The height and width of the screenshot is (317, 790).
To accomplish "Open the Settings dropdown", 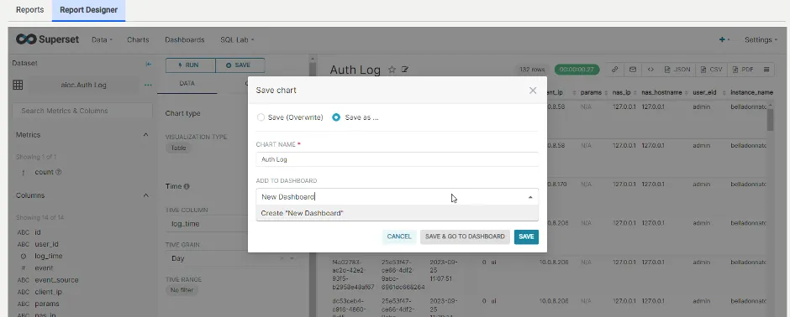I will coord(761,39).
